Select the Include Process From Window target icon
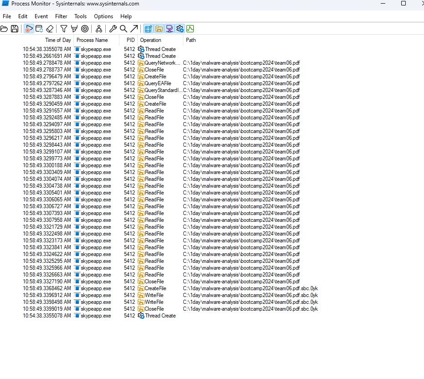Viewport: 424px width, 379px height. (x=85, y=29)
